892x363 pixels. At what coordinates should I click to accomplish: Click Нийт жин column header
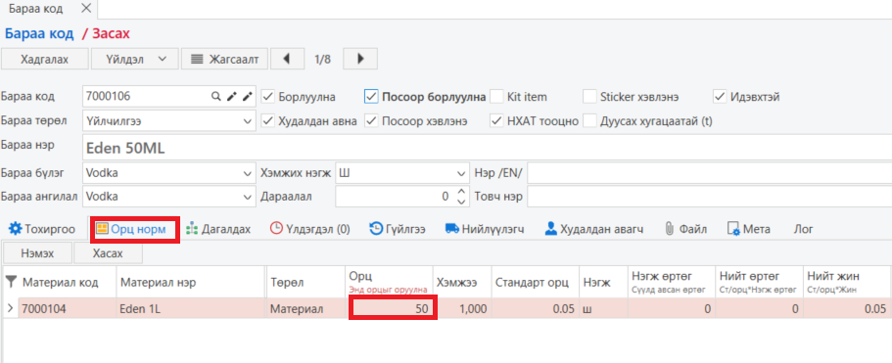click(x=847, y=282)
